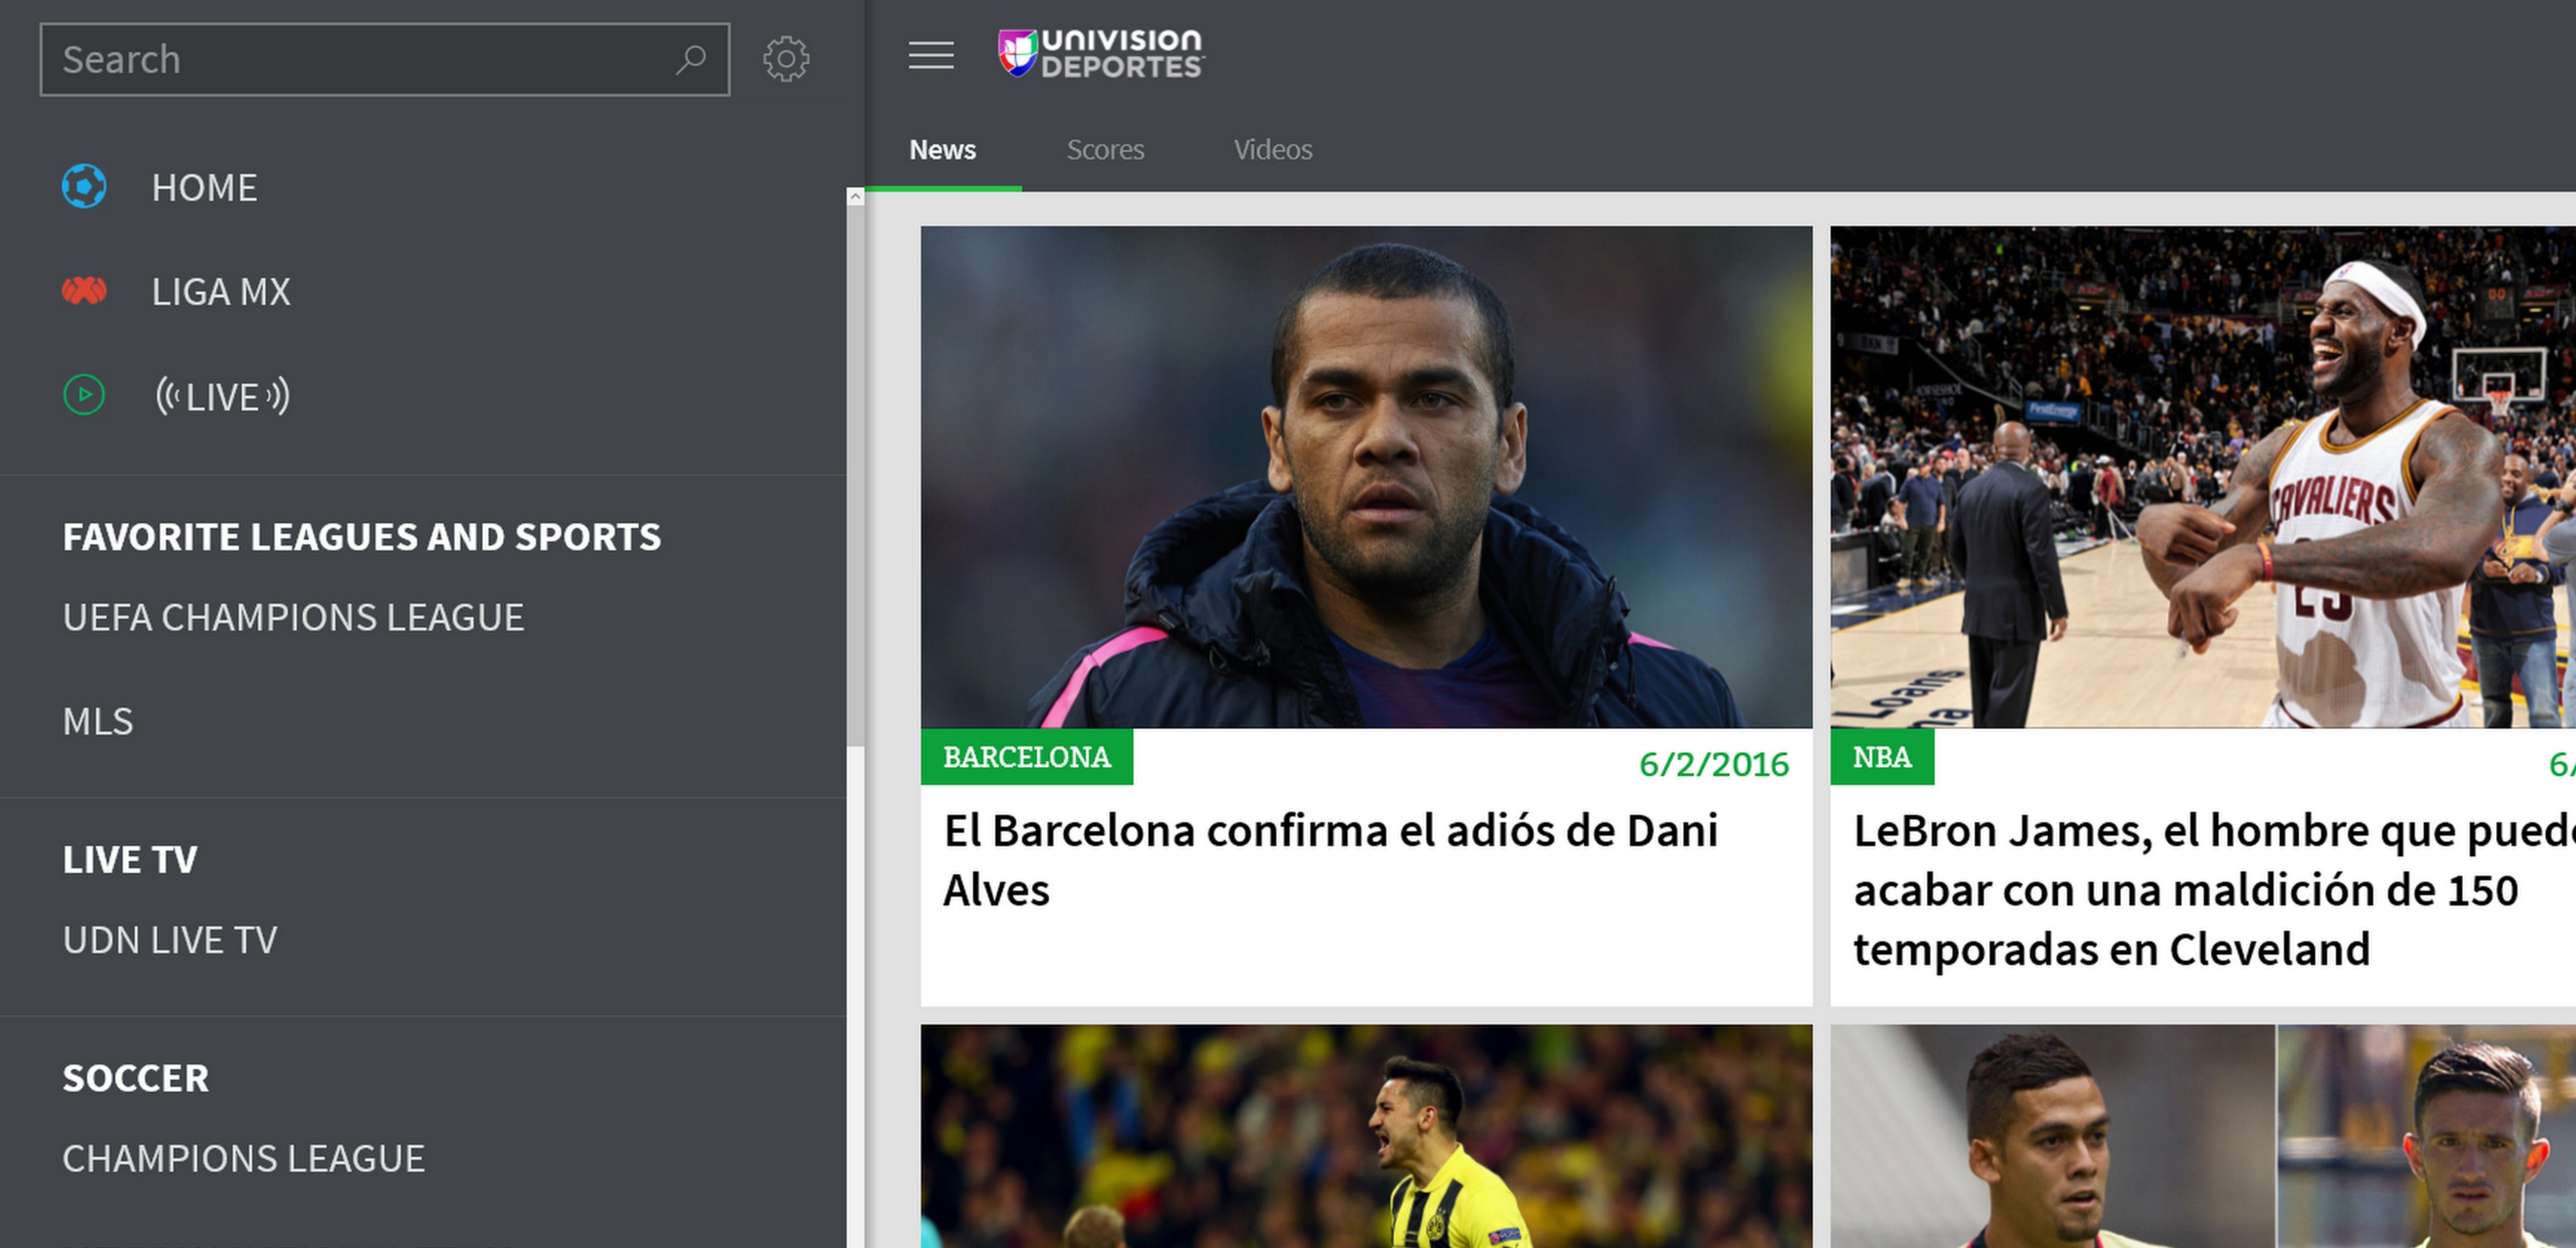Click the LIVE TV heading
Screen dimensions: 2576x1248
pos(130,859)
